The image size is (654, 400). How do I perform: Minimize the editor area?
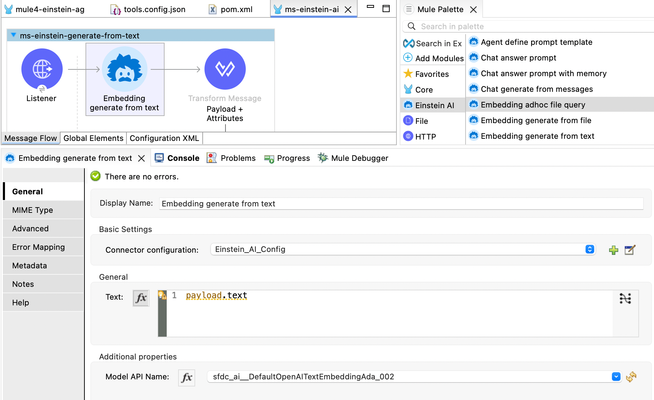coord(370,6)
